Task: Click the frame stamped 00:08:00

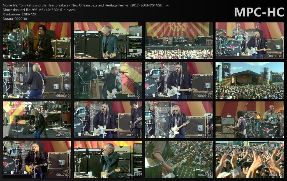Action: (x=108, y=80)
